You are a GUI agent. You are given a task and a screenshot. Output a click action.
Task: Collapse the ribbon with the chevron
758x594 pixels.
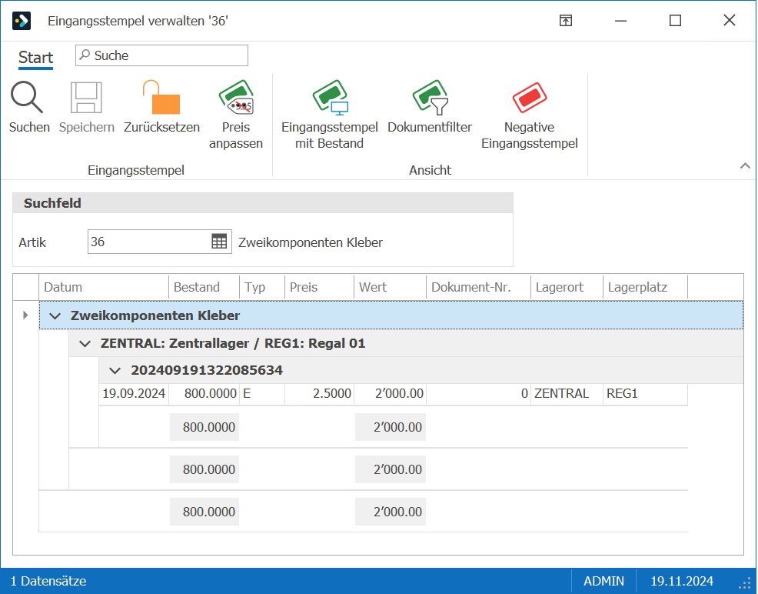tap(745, 166)
